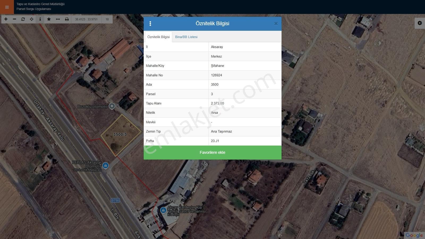Click the Parsel Sorgu Uygulaması title text
This screenshot has height=239, width=425.
[34, 9]
